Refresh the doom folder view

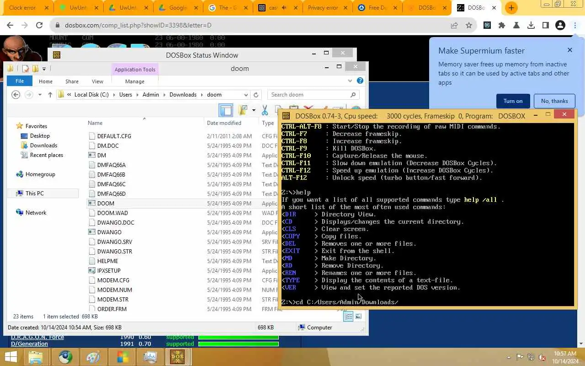(256, 95)
